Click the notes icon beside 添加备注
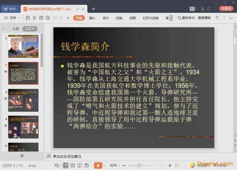The height and width of the screenshot is (170, 237). pyautogui.click(x=48, y=156)
